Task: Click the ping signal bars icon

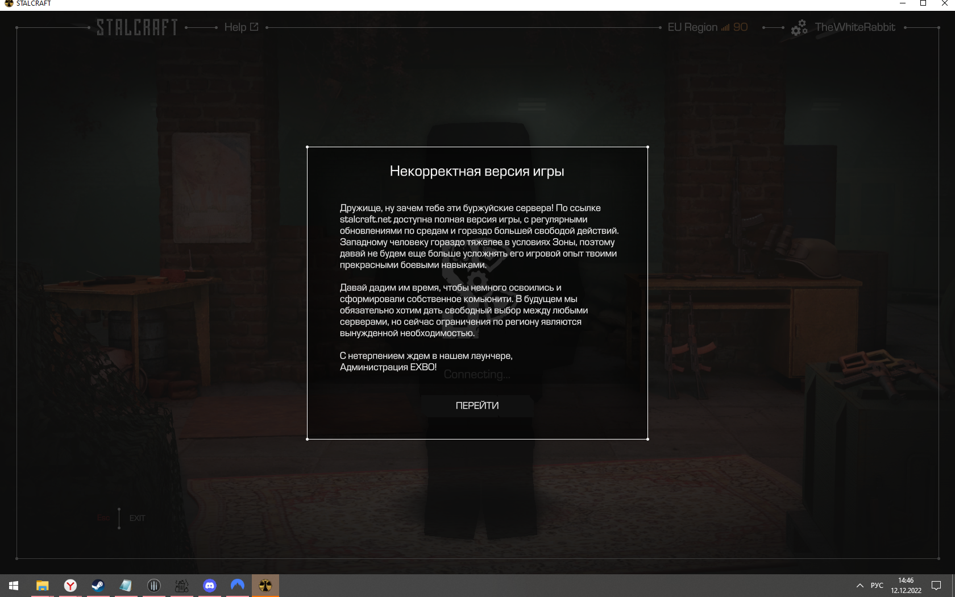Action: [725, 27]
